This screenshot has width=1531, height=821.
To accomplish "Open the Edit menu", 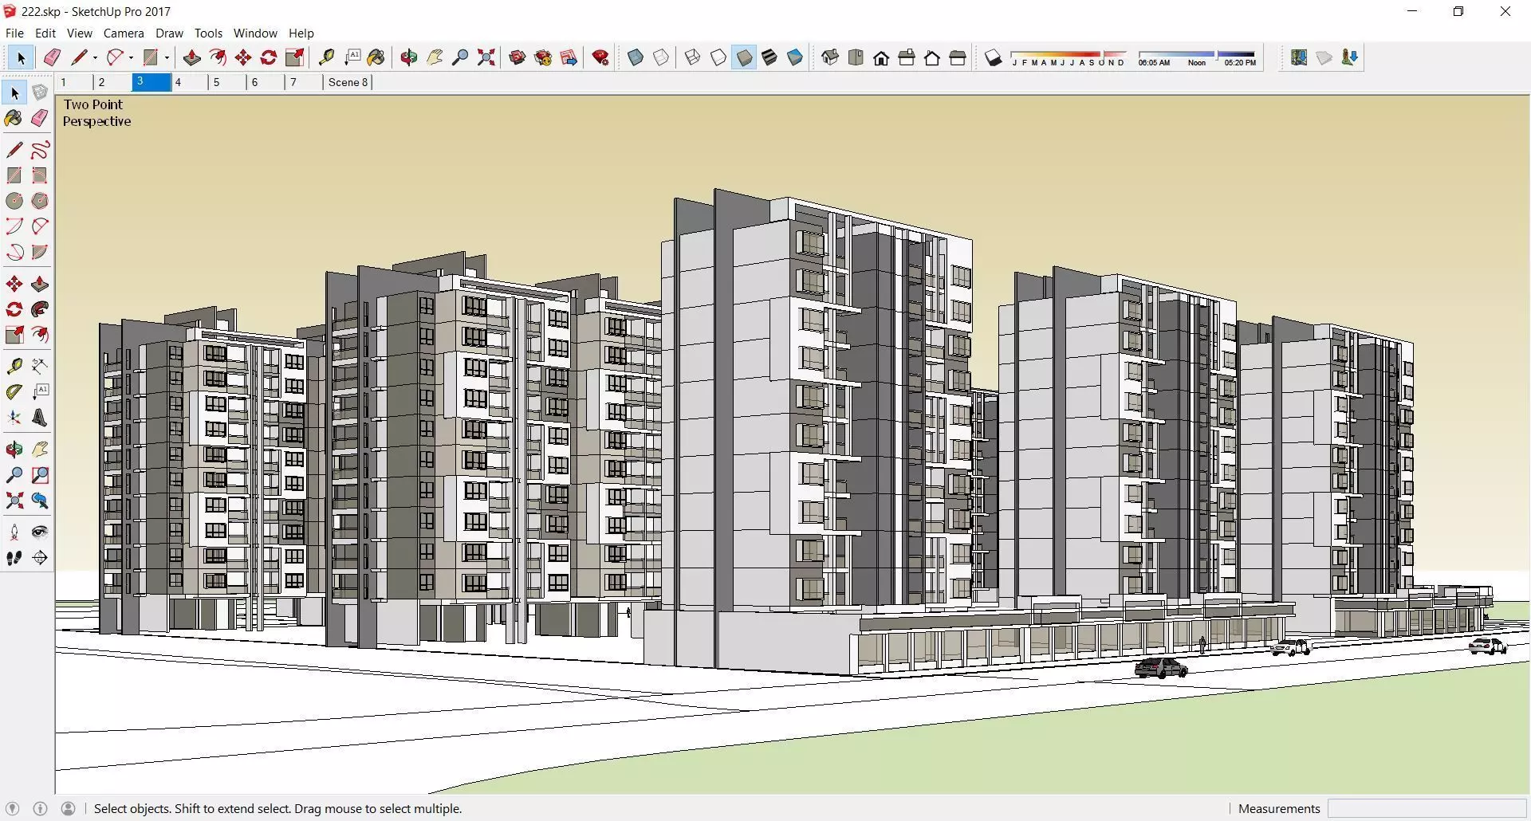I will [45, 33].
